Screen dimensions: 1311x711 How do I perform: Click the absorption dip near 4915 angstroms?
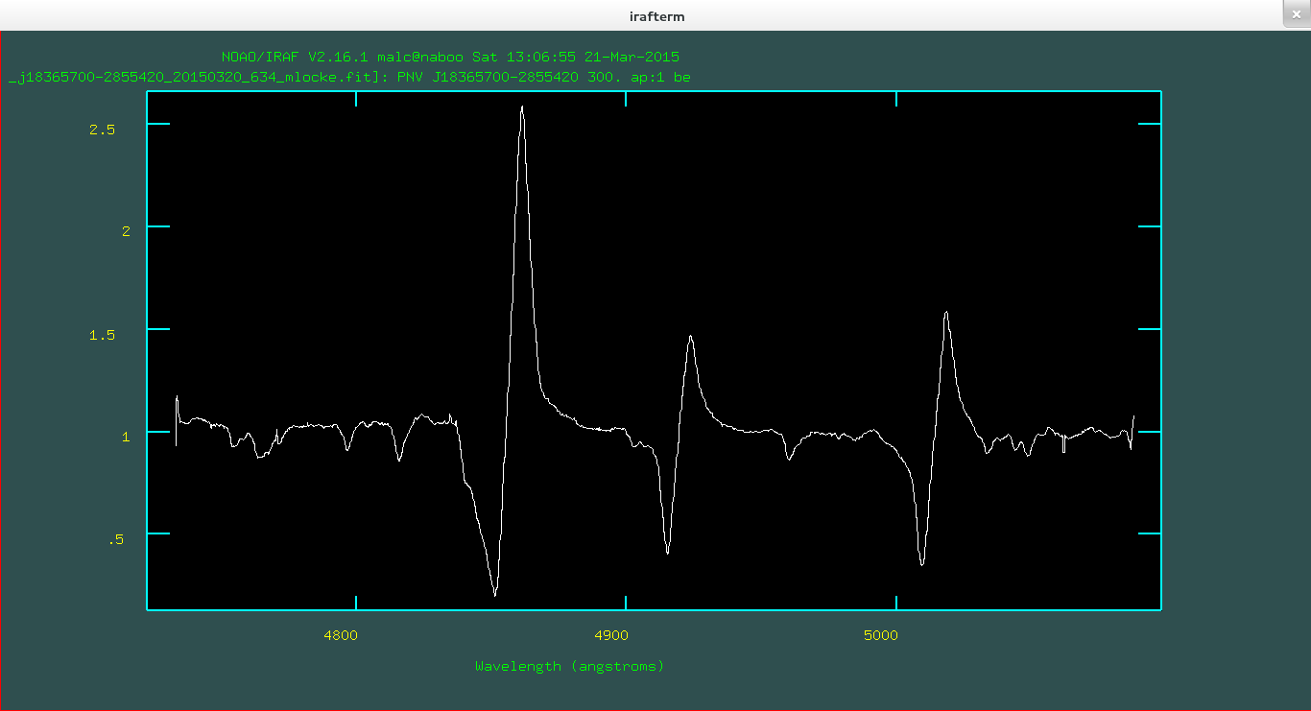coord(667,552)
